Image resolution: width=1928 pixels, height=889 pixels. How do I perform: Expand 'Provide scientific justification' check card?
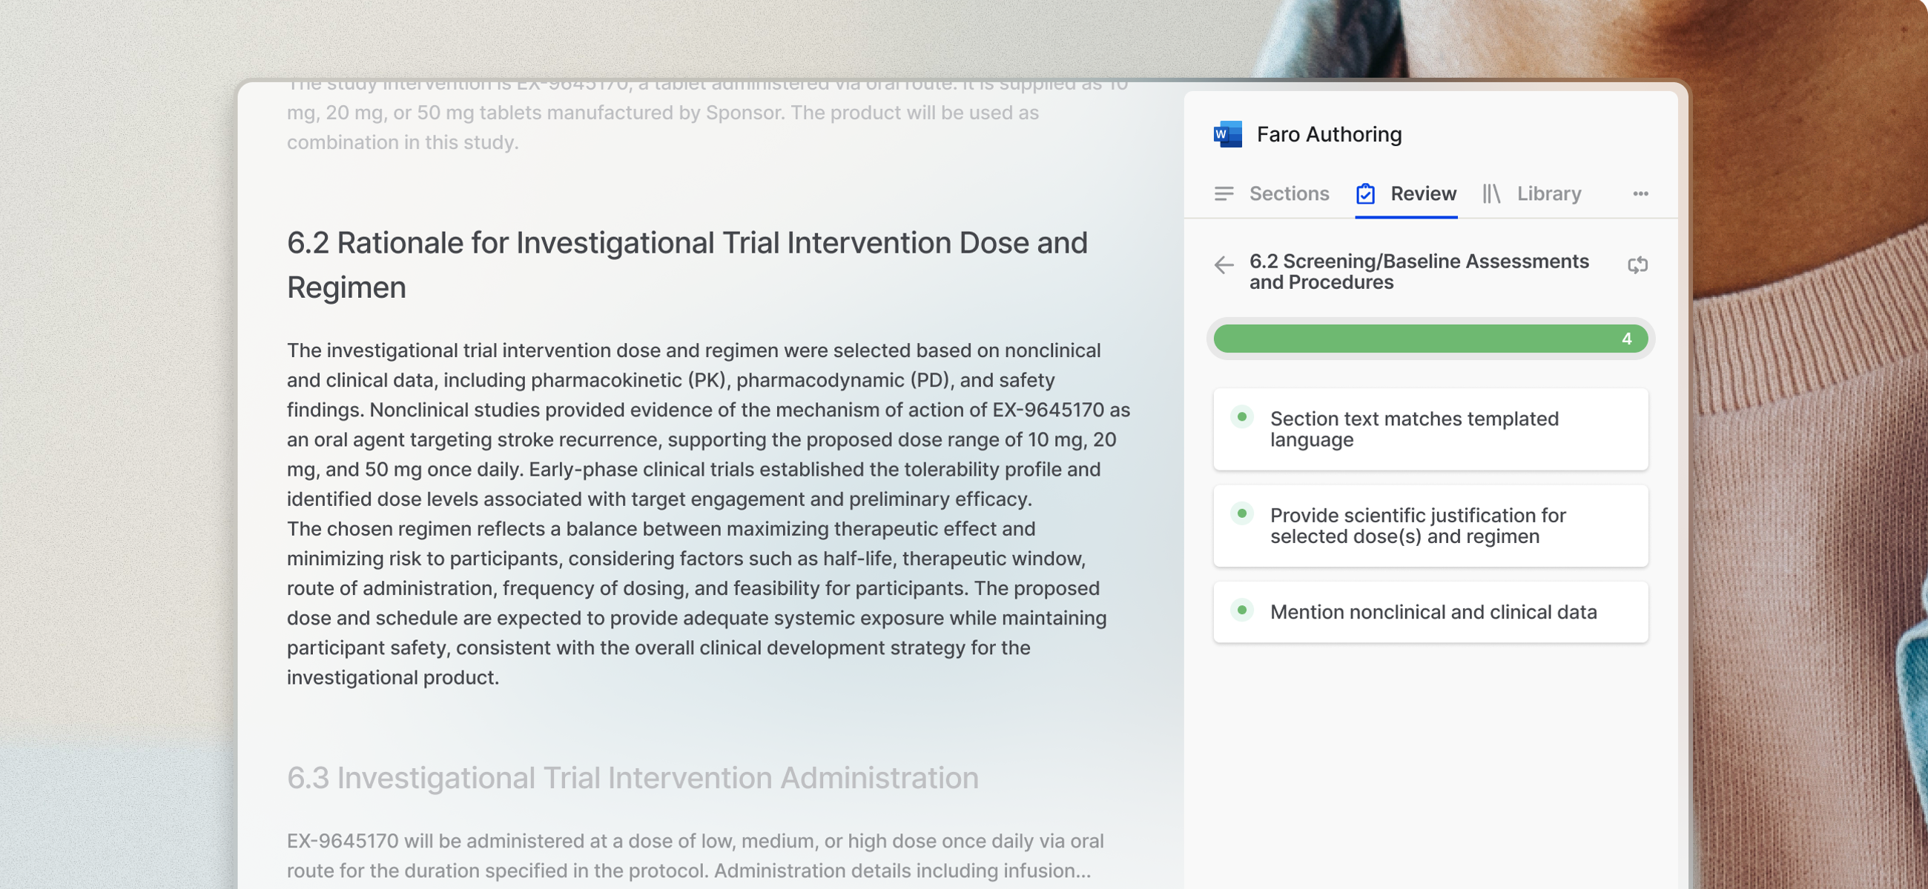1430,526
